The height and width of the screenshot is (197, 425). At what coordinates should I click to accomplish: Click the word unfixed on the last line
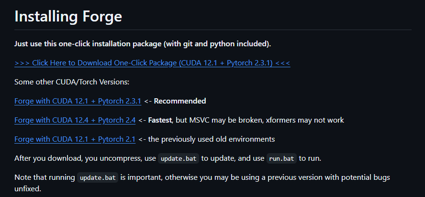tap(29, 189)
